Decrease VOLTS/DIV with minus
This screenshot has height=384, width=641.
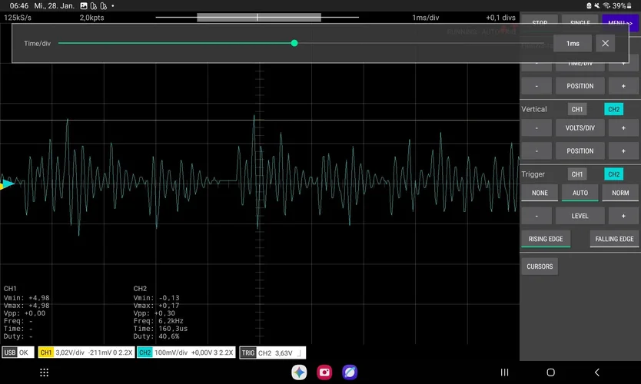(536, 127)
